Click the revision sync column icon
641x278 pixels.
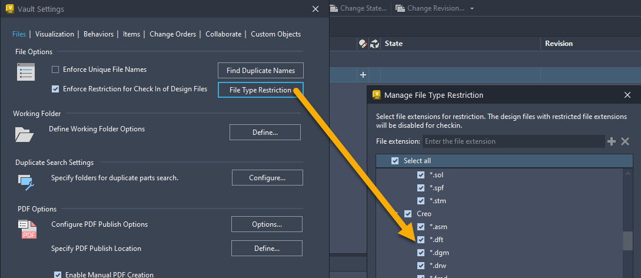pos(374,44)
